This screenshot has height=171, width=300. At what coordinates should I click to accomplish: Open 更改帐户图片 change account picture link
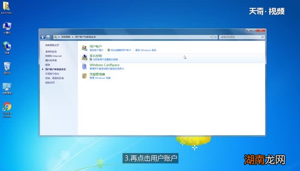pyautogui.click(x=96, y=50)
